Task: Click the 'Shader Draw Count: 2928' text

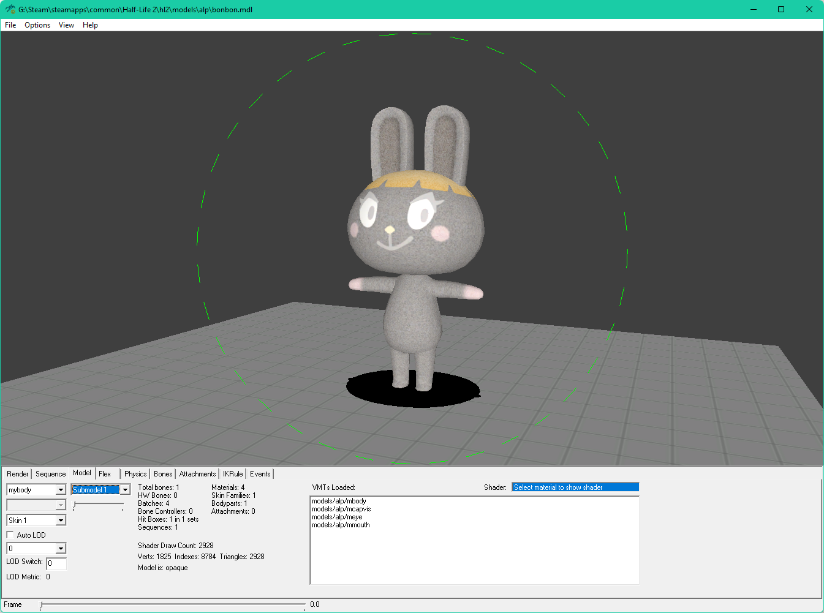Action: point(176,546)
